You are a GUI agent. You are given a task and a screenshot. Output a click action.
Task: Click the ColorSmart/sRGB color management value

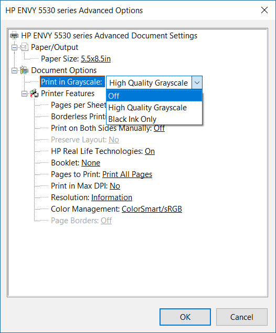(152, 209)
